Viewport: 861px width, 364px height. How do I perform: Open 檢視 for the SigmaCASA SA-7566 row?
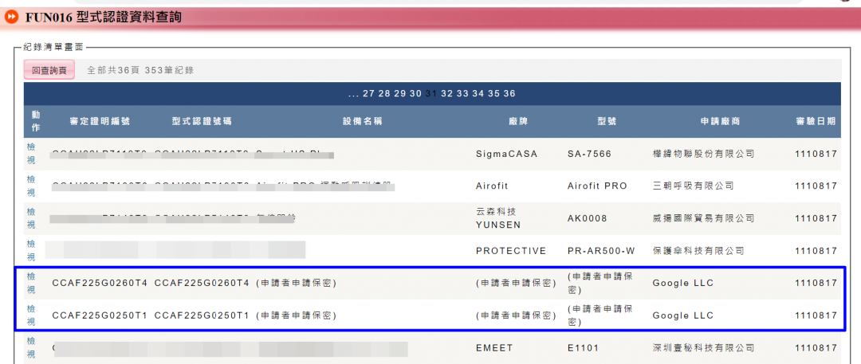coord(31,154)
